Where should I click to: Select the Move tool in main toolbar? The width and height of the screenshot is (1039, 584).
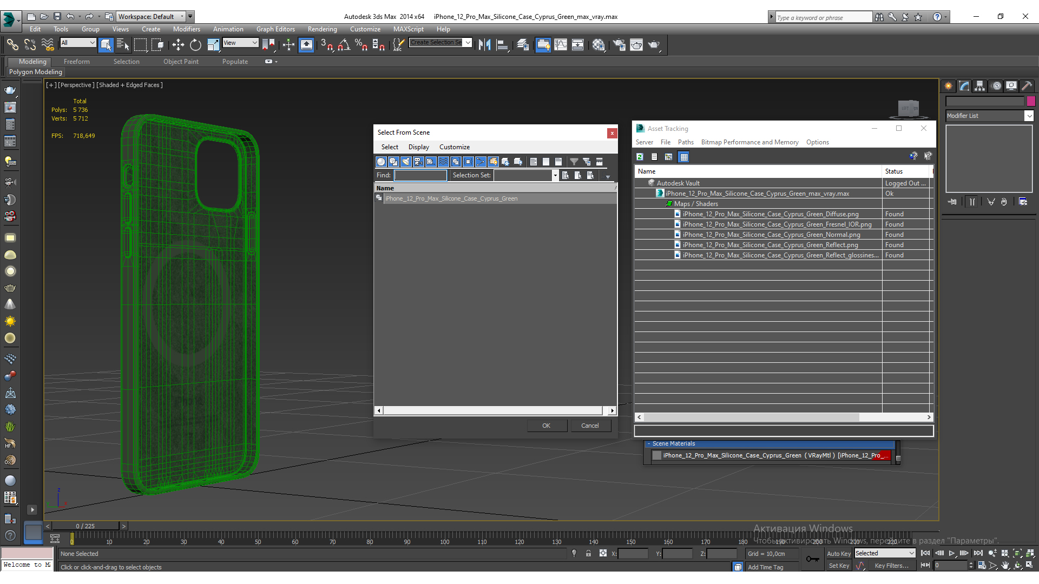tap(178, 45)
